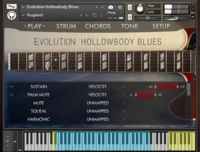Shift keyboard octave down with the down arrow
Viewport: 200px width, 152px height.
8,146
